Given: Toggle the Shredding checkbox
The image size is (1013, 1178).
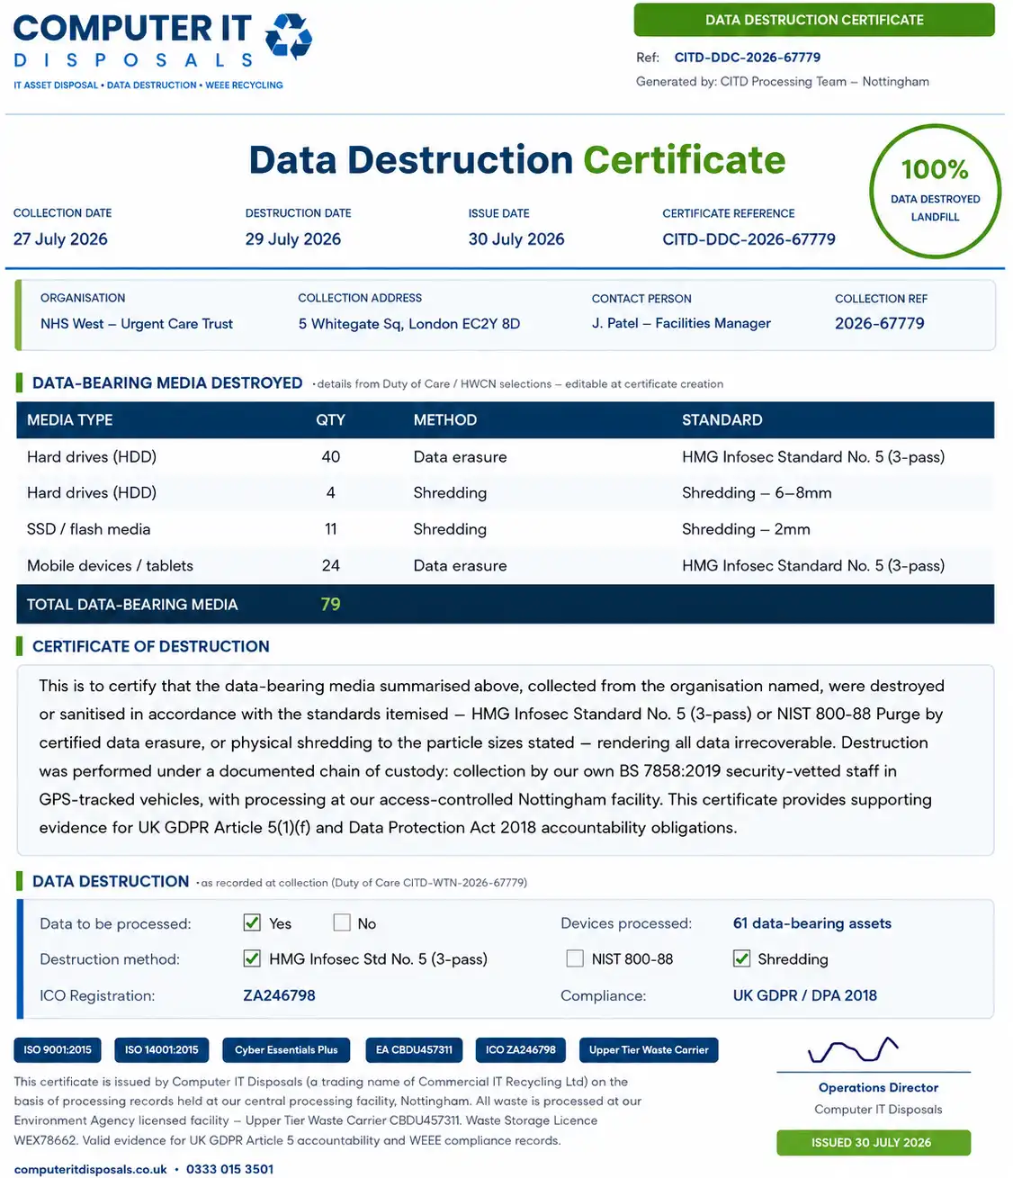Looking at the screenshot, I should tap(741, 958).
